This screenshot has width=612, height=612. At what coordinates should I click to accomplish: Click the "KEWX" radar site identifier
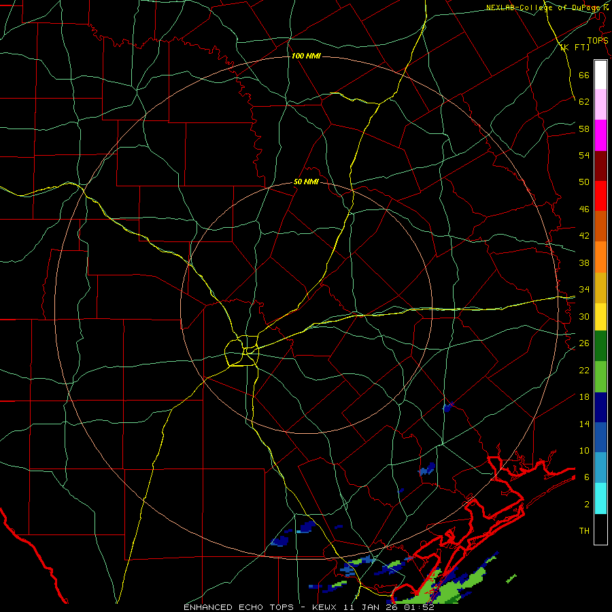coord(326,607)
